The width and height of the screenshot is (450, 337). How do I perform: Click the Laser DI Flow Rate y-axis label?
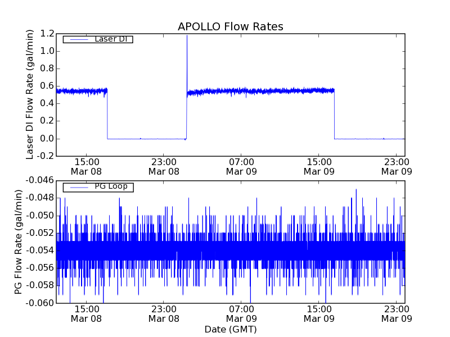(x=31, y=94)
